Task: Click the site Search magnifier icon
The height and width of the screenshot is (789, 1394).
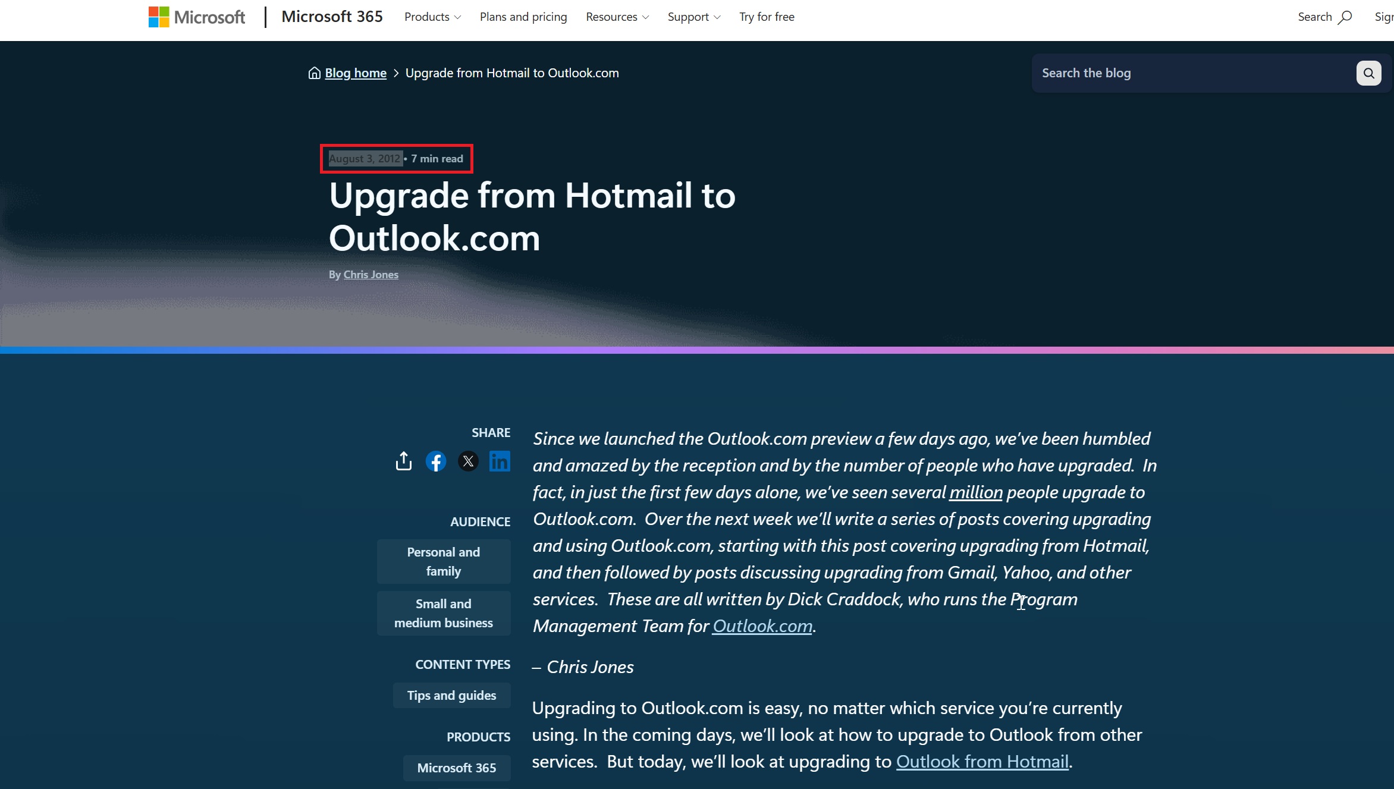Action: pos(1345,17)
